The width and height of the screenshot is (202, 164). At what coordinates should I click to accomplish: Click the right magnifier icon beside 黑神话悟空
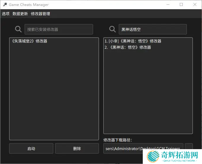[x=113, y=29]
